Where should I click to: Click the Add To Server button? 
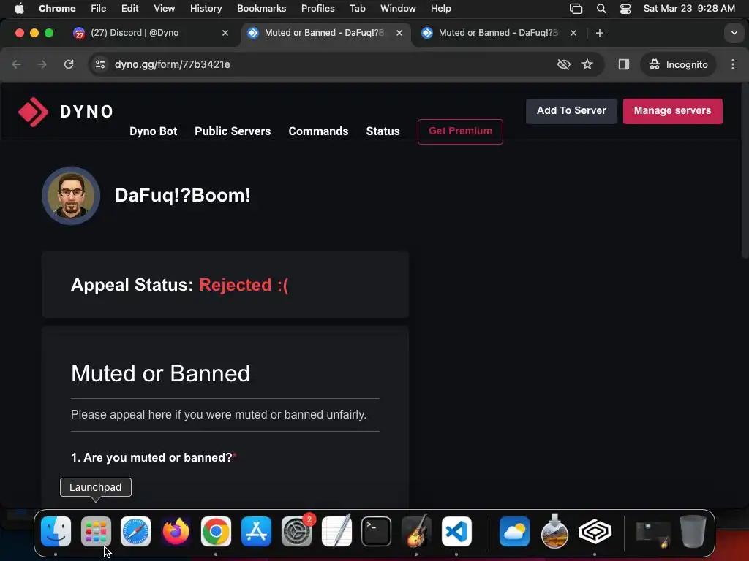pyautogui.click(x=571, y=111)
